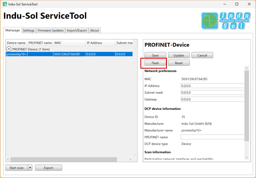Select the promeshp10+ device row
The image size is (256, 178).
coord(69,54)
